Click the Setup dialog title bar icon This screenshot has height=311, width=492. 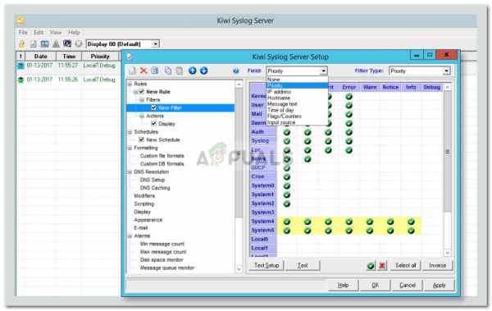point(130,57)
